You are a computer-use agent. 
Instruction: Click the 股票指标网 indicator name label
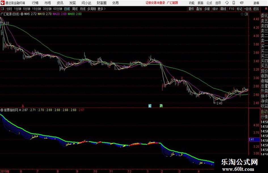tap(11, 110)
